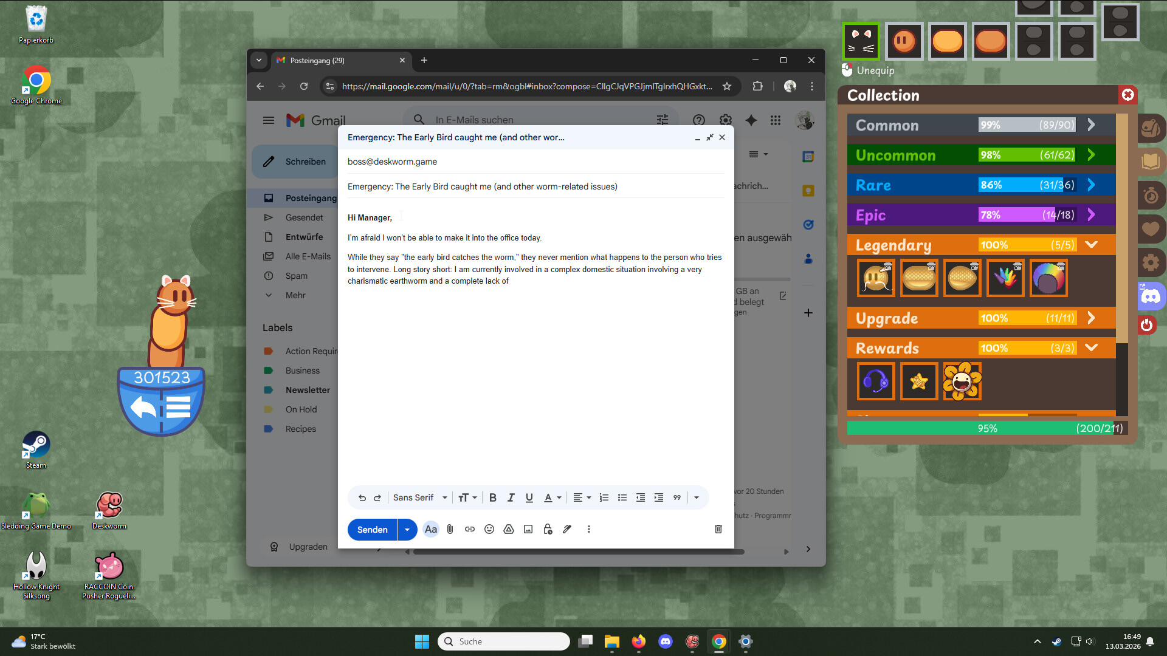Open the stopwatch timer panel
This screenshot has height=656, width=1167.
1151,195
